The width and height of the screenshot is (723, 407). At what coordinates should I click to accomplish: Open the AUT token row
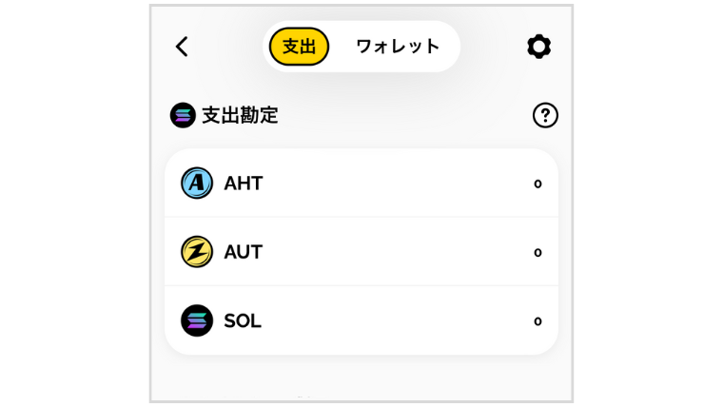click(x=361, y=252)
